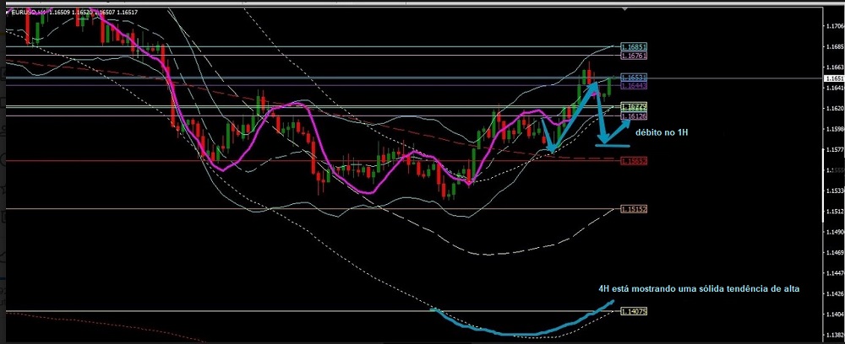
Task: Click the 1.1577 value on price scale
Action: click(832, 150)
